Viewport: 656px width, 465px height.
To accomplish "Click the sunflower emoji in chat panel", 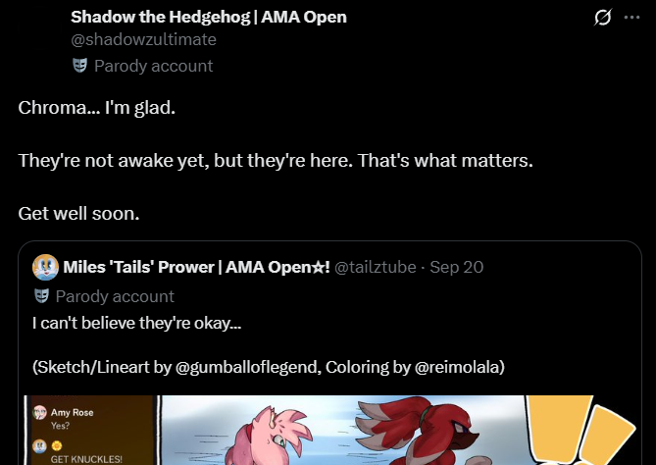I will [57, 446].
